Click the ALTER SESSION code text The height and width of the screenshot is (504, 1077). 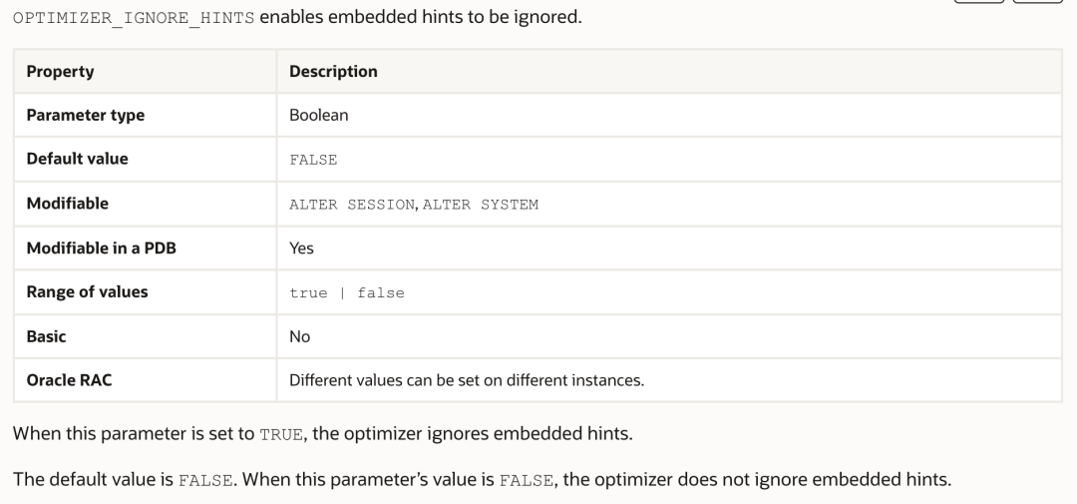click(x=352, y=205)
